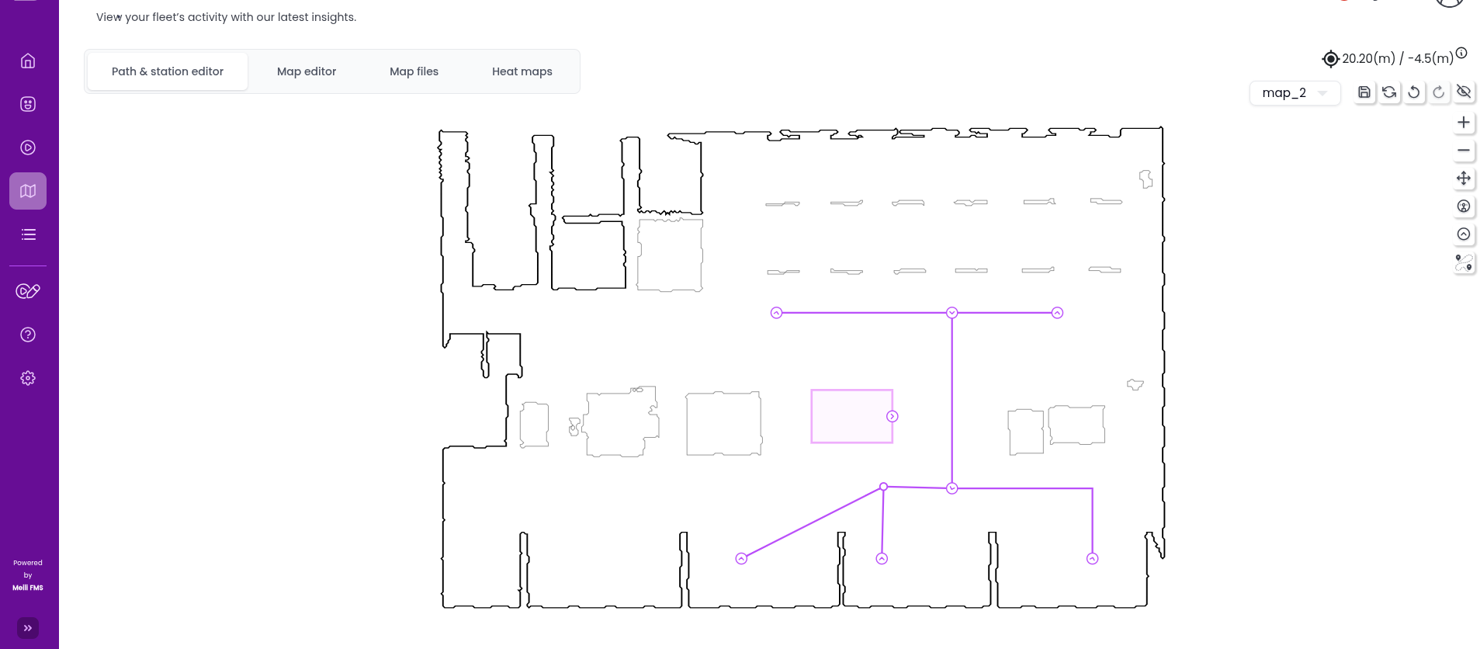The height and width of the screenshot is (649, 1480).
Task: Open the help question mark page
Action: coord(28,335)
